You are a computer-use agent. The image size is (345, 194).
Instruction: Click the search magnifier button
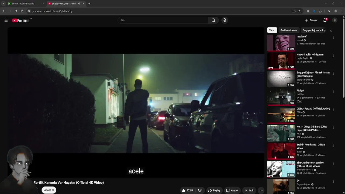pos(213,20)
